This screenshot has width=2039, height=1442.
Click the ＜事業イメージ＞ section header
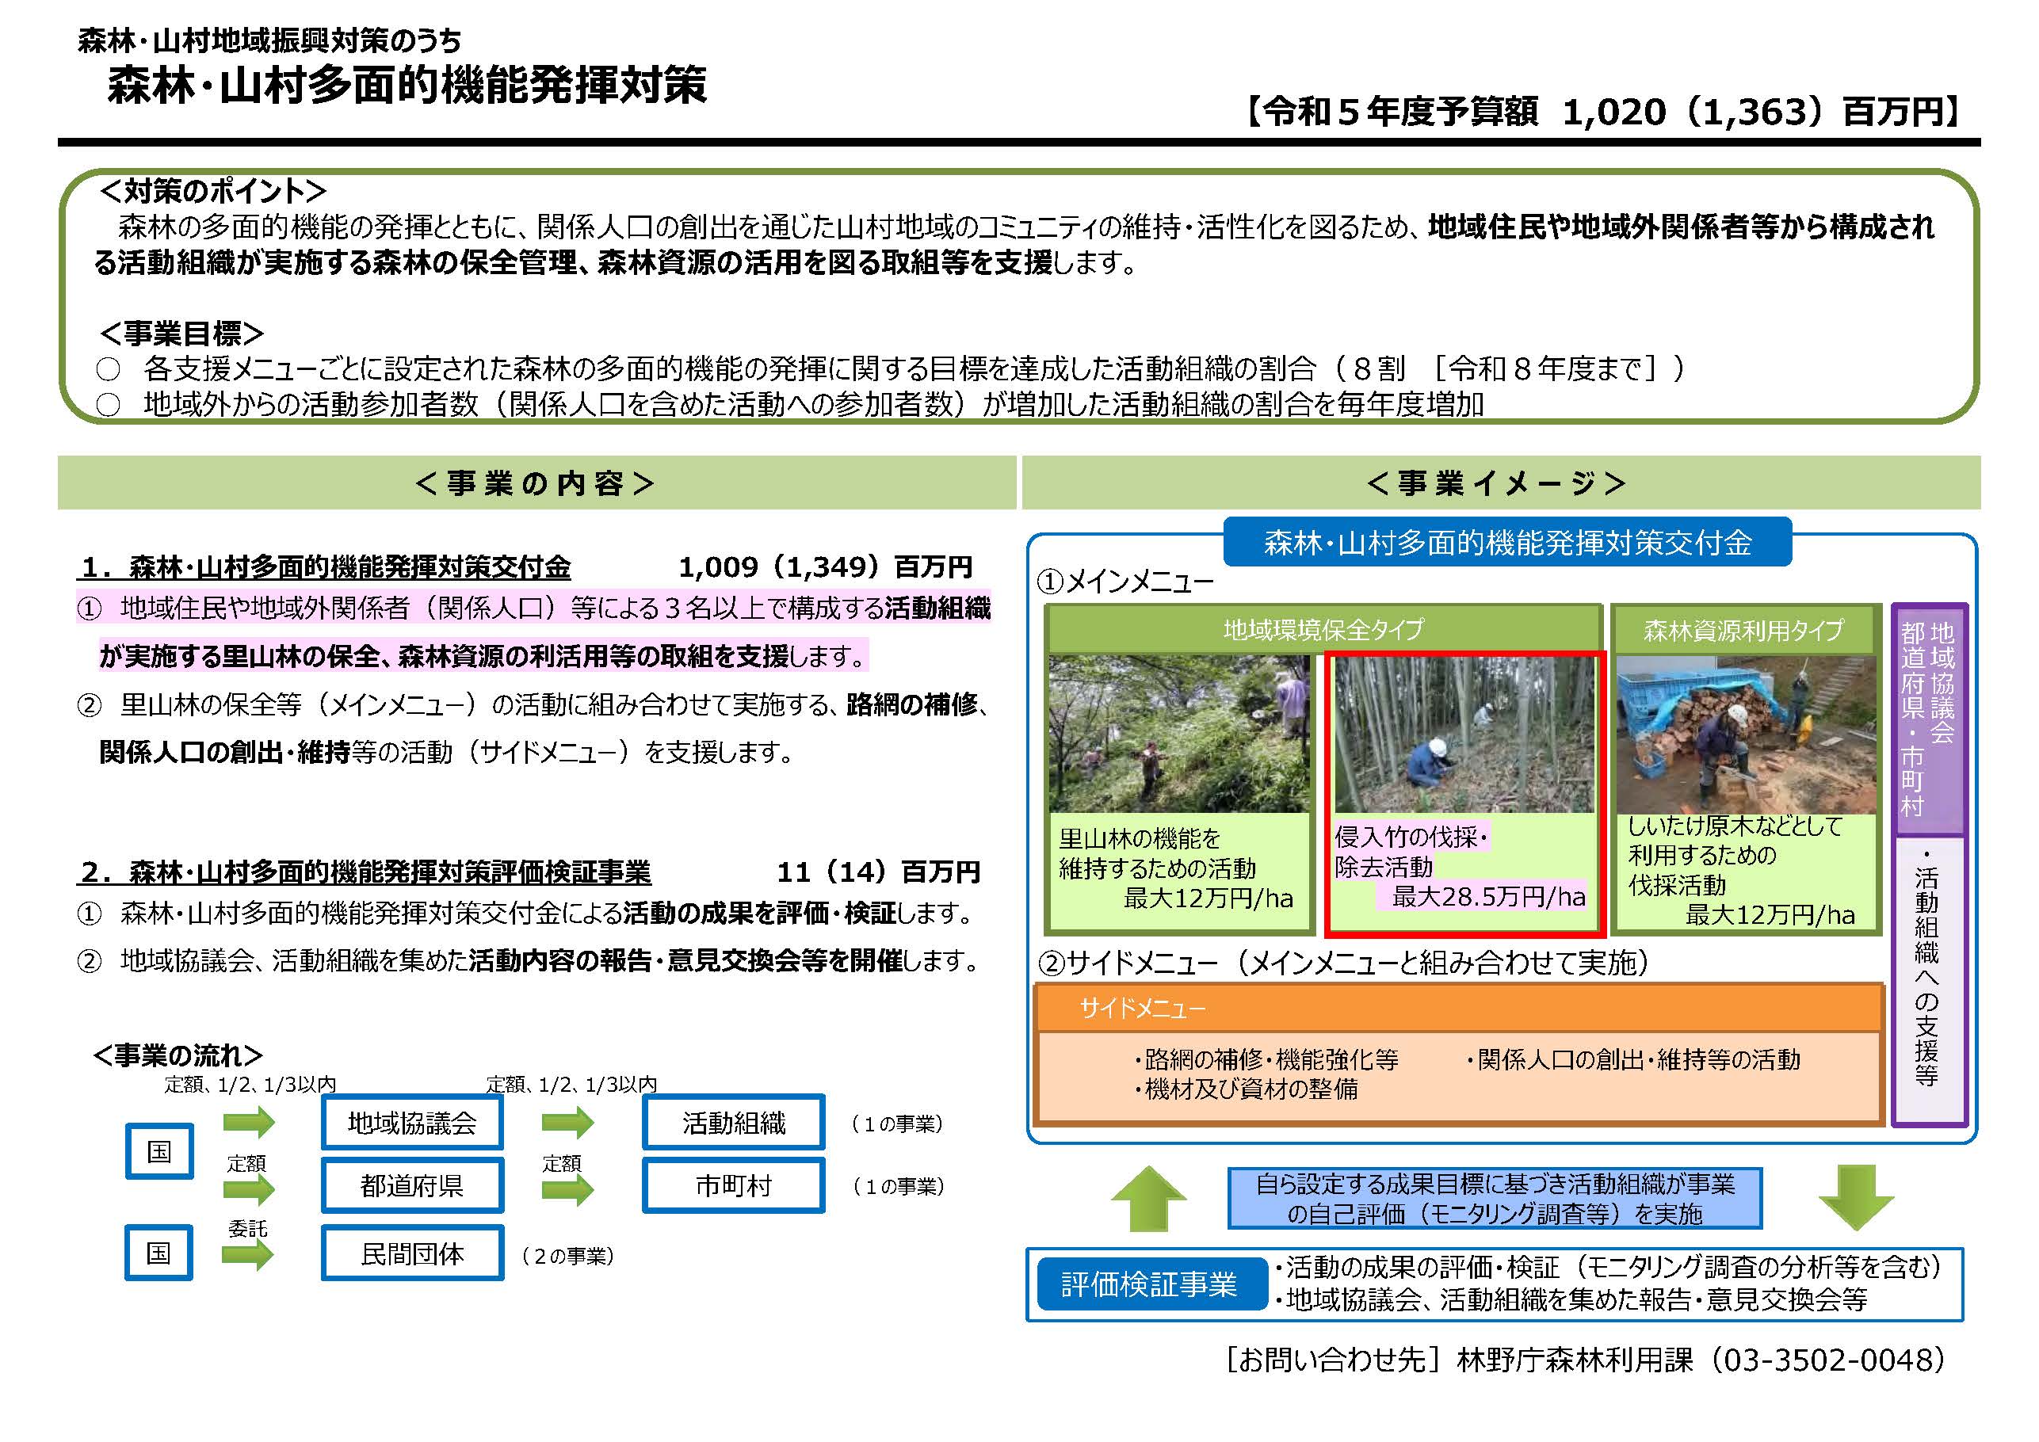(x=1499, y=483)
